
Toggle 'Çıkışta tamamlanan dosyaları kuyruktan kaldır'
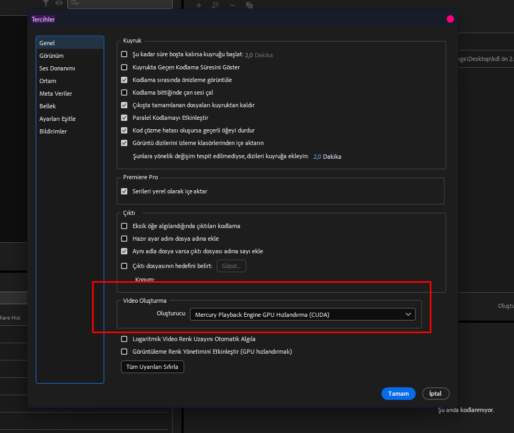(124, 105)
